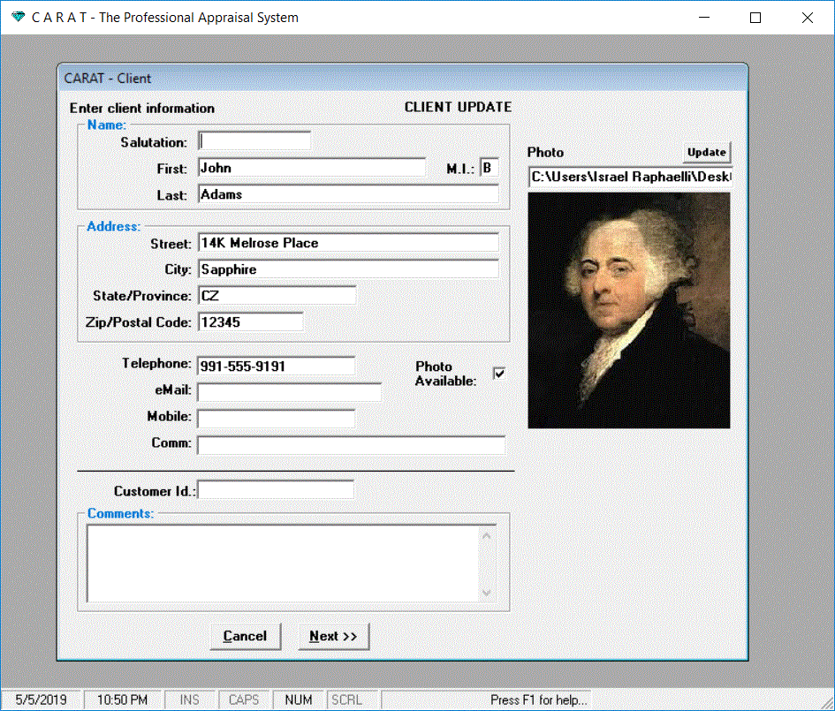Focus the empty eMail field
The height and width of the screenshot is (711, 835).
pyautogui.click(x=289, y=392)
